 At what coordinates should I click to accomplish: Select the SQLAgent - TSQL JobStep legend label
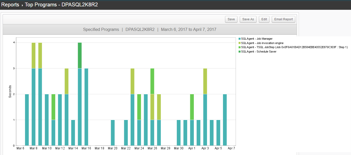(294, 47)
